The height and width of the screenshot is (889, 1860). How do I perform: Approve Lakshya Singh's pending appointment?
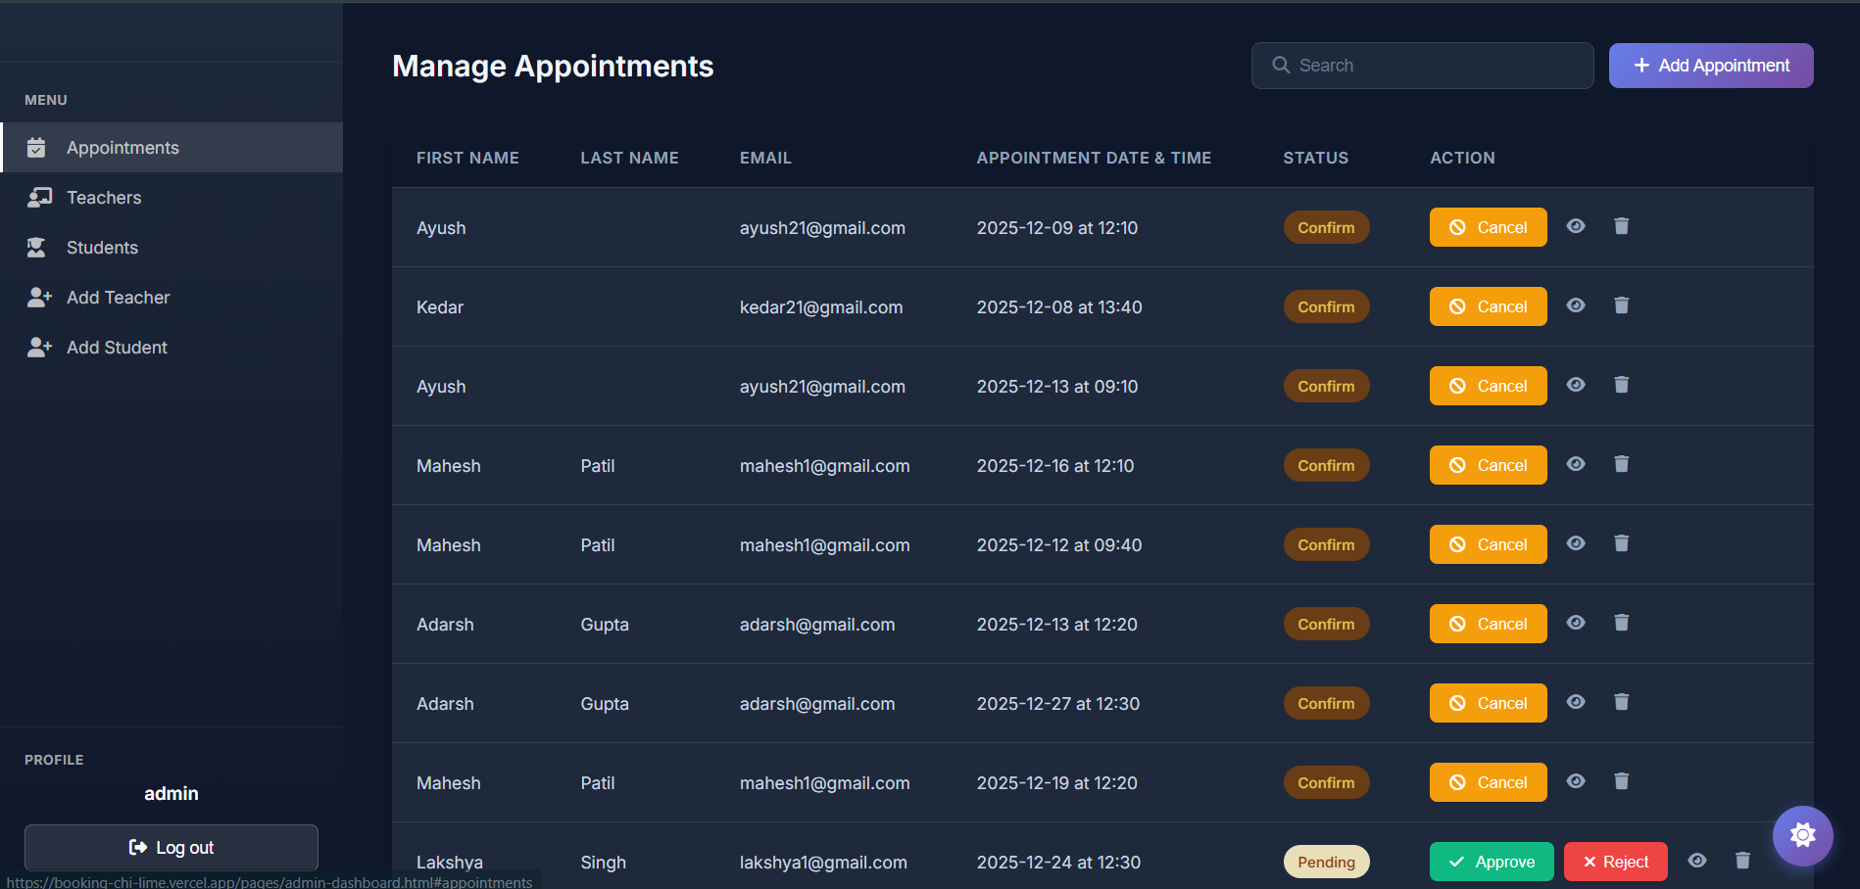tap(1492, 862)
